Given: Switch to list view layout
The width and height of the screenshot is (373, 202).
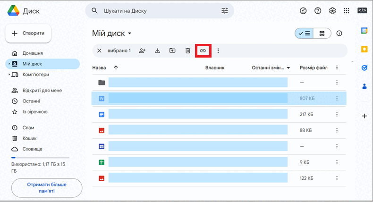Looking at the screenshot, I should coord(304,34).
